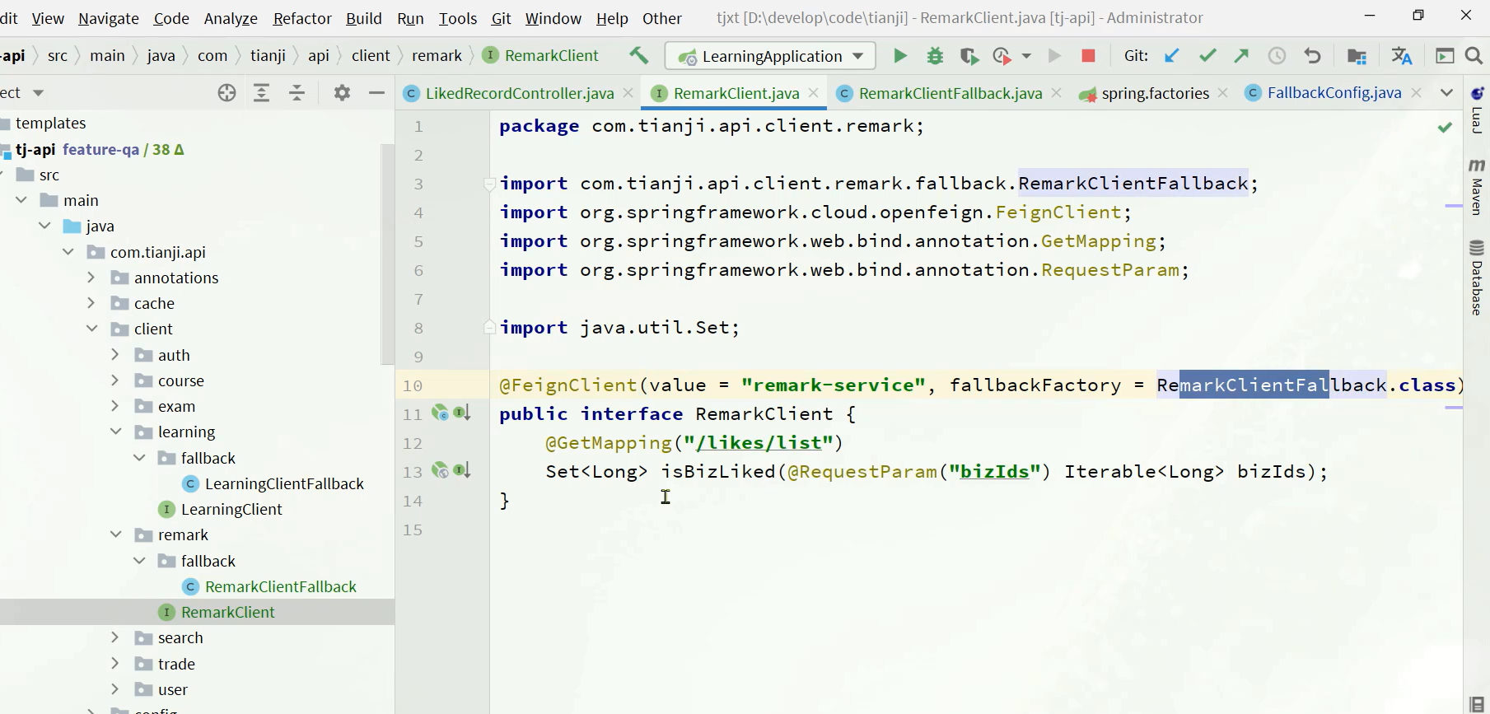Click select opened file target icon
This screenshot has width=1490, height=714.
(227, 93)
